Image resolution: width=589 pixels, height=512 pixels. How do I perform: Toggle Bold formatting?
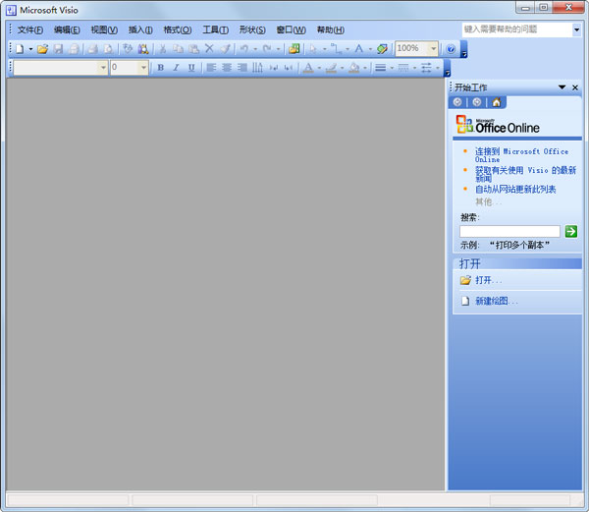161,68
